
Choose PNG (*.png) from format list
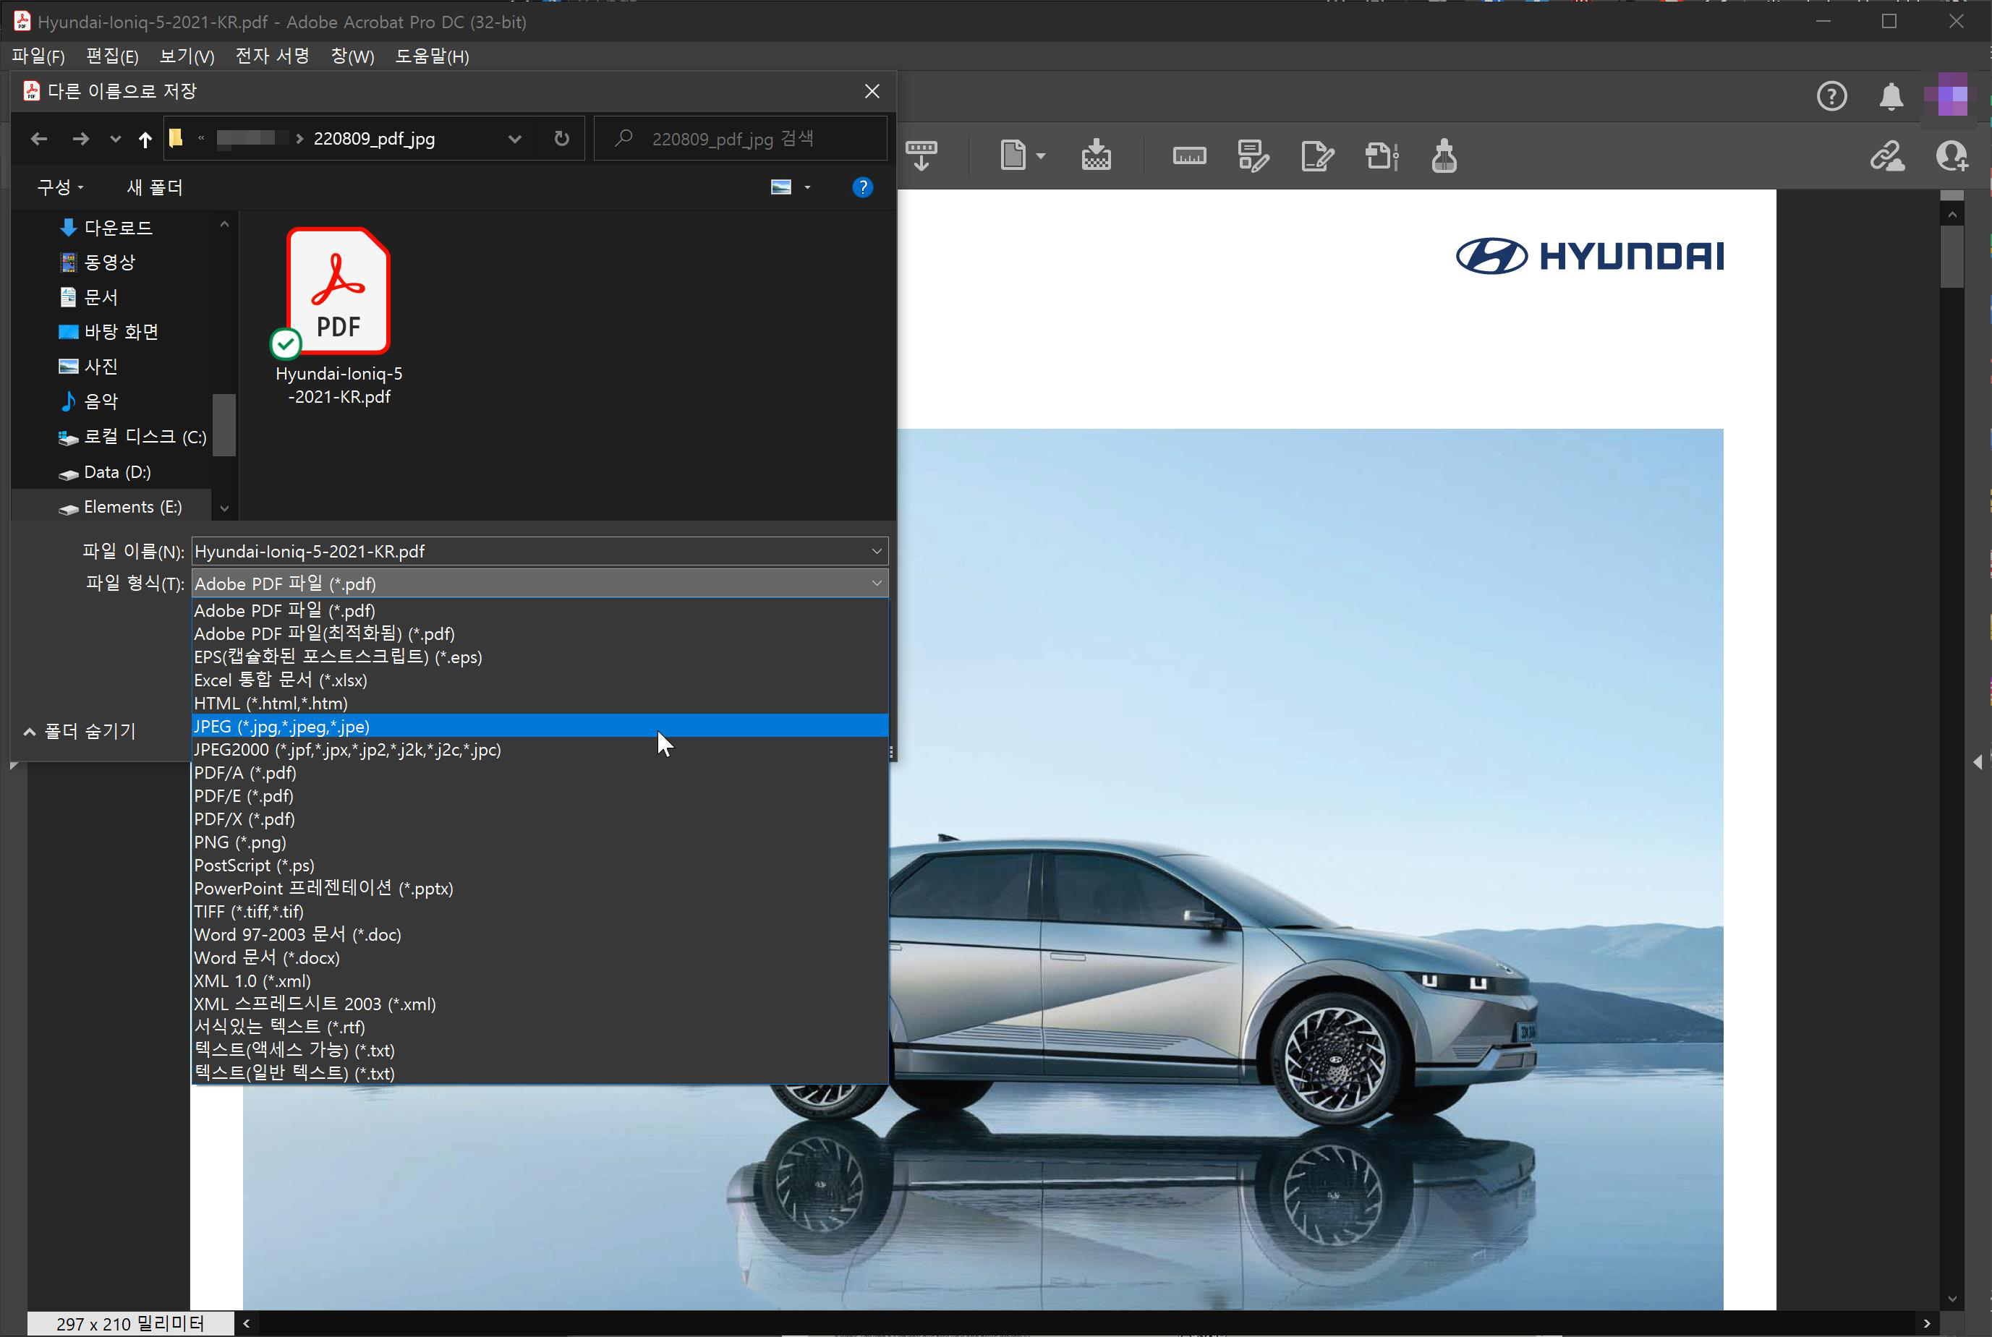point(239,842)
